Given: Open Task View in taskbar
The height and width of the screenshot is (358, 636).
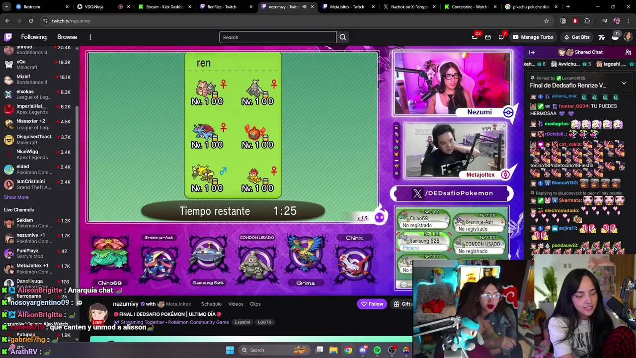Looking at the screenshot, I should point(319,350).
